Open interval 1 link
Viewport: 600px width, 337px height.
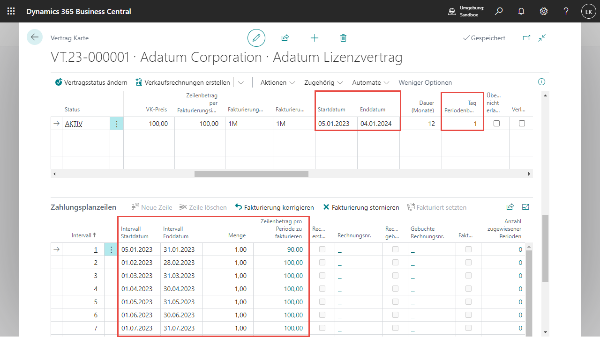tap(96, 249)
